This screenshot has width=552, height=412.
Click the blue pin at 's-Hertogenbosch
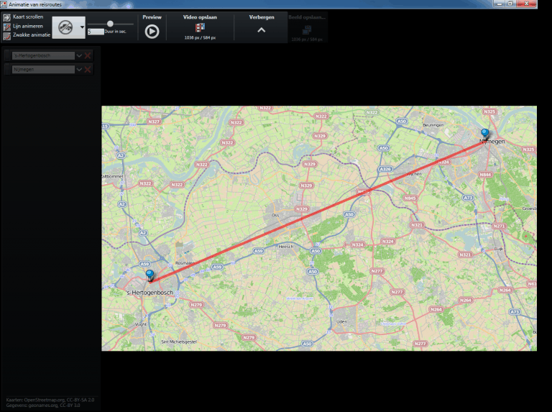[x=149, y=275]
